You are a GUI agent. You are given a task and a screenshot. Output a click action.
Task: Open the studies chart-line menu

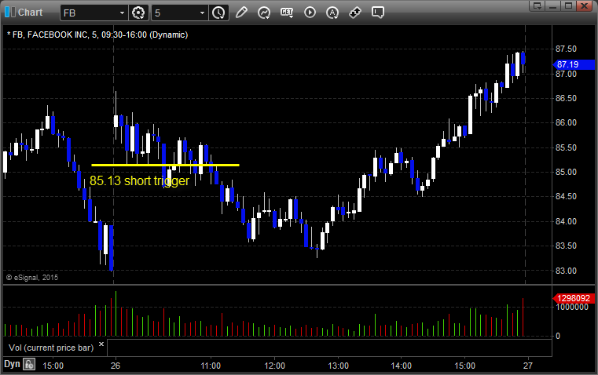[x=264, y=13]
